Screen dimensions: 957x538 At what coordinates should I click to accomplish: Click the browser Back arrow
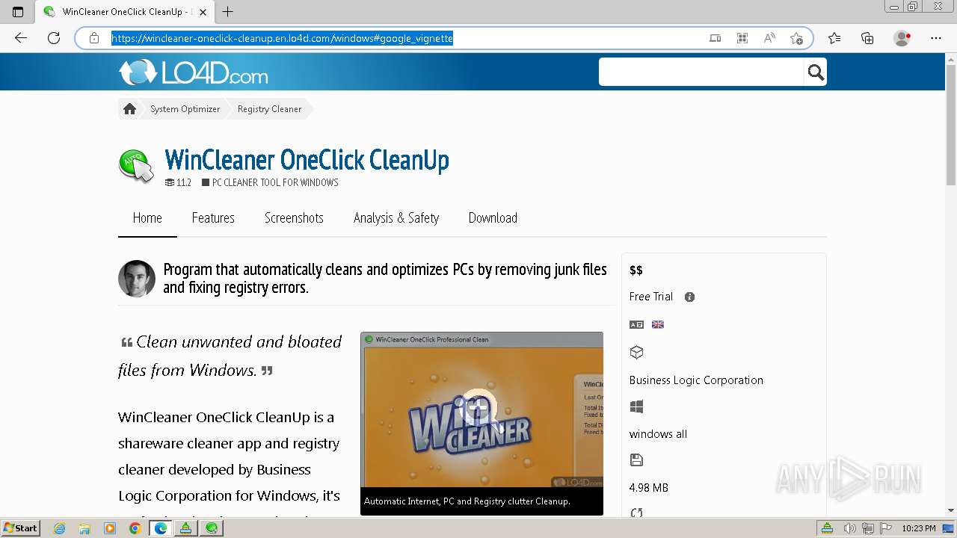21,38
